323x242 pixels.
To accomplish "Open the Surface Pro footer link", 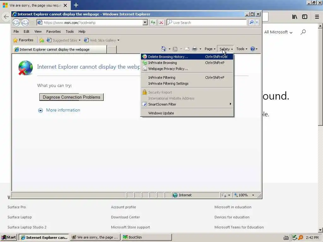I will click(17, 207).
